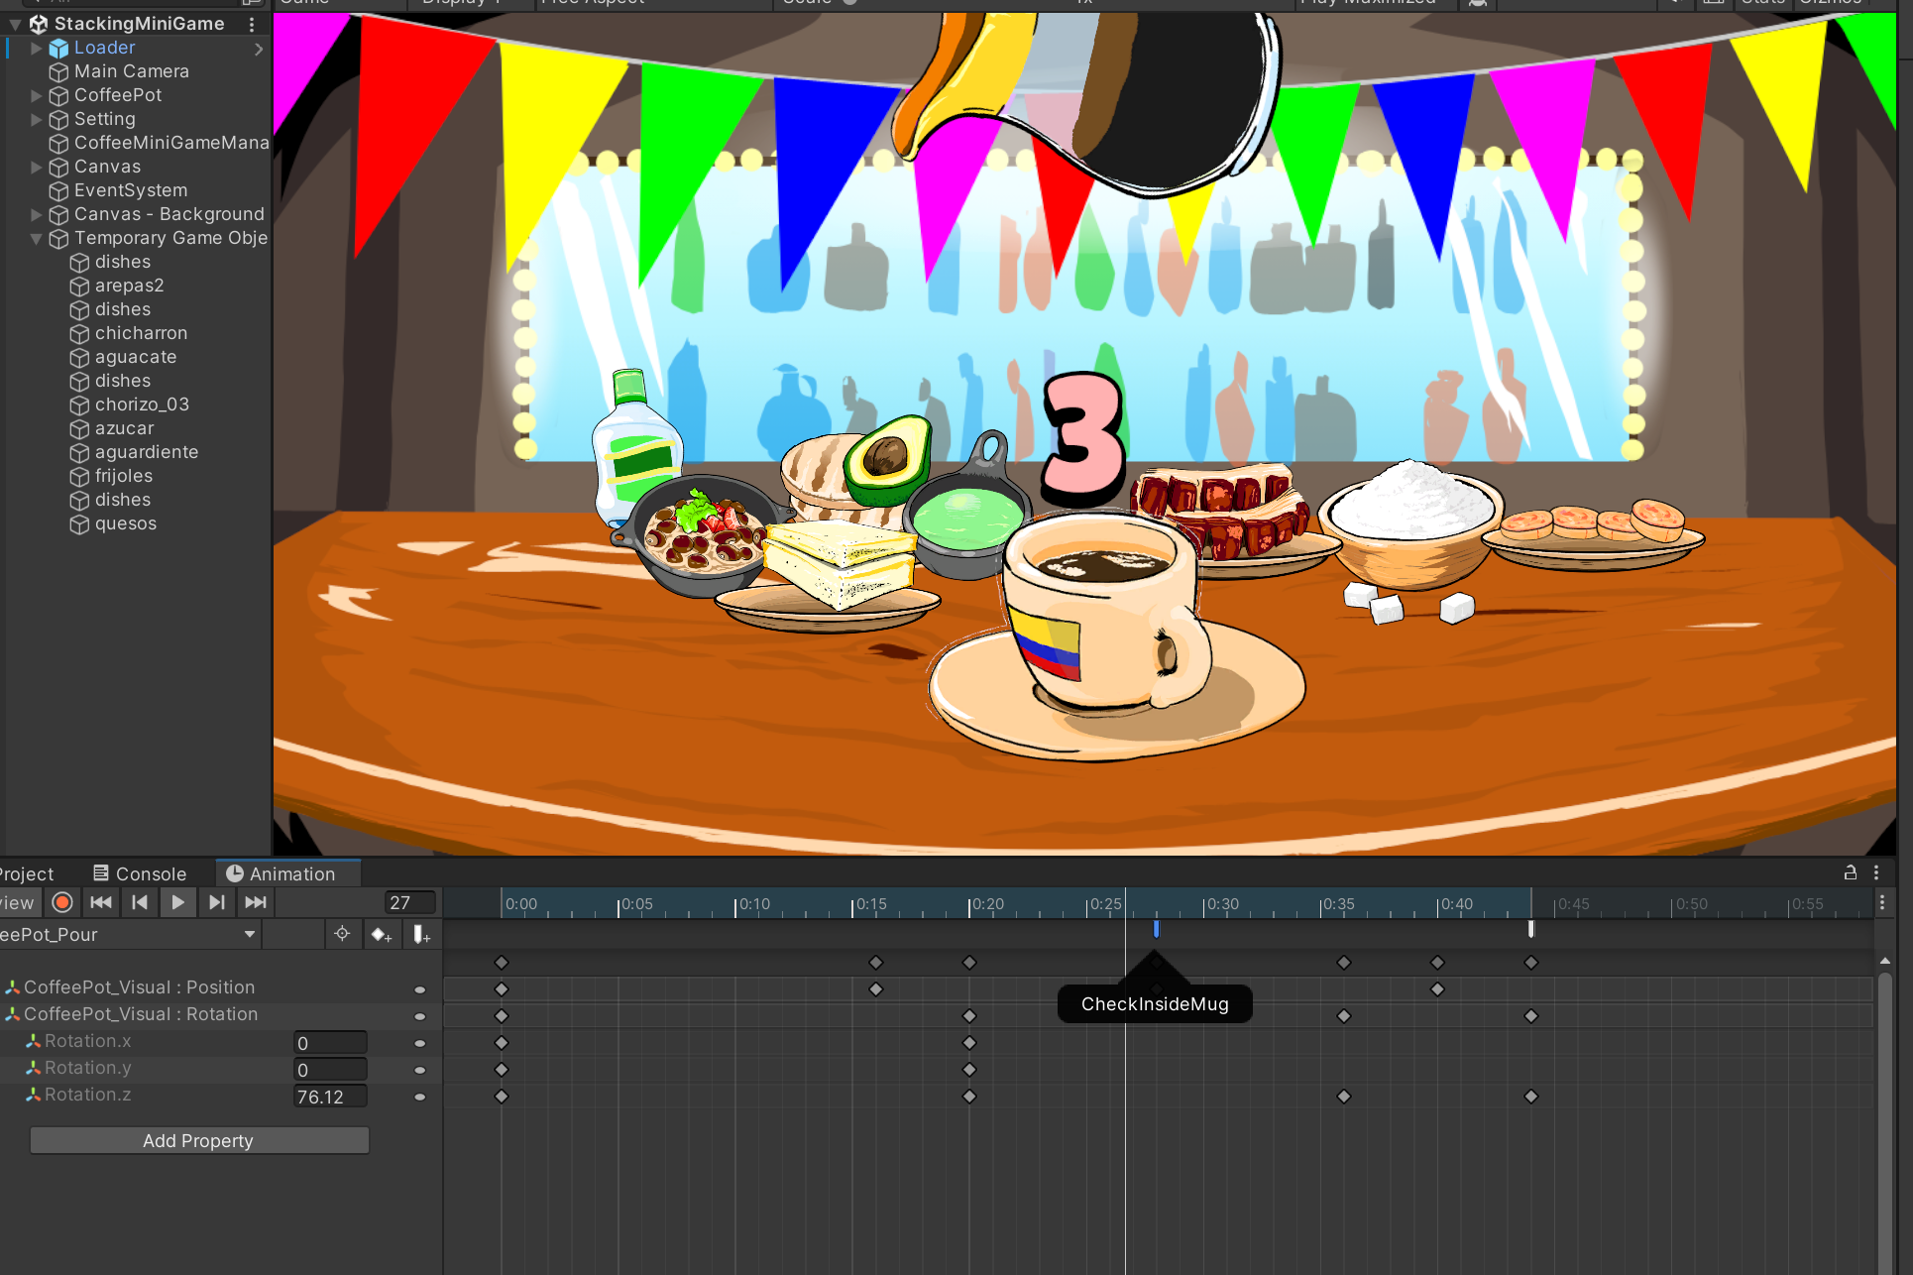
Task: Select the CheckInsideMug event marker
Action: click(x=1156, y=929)
